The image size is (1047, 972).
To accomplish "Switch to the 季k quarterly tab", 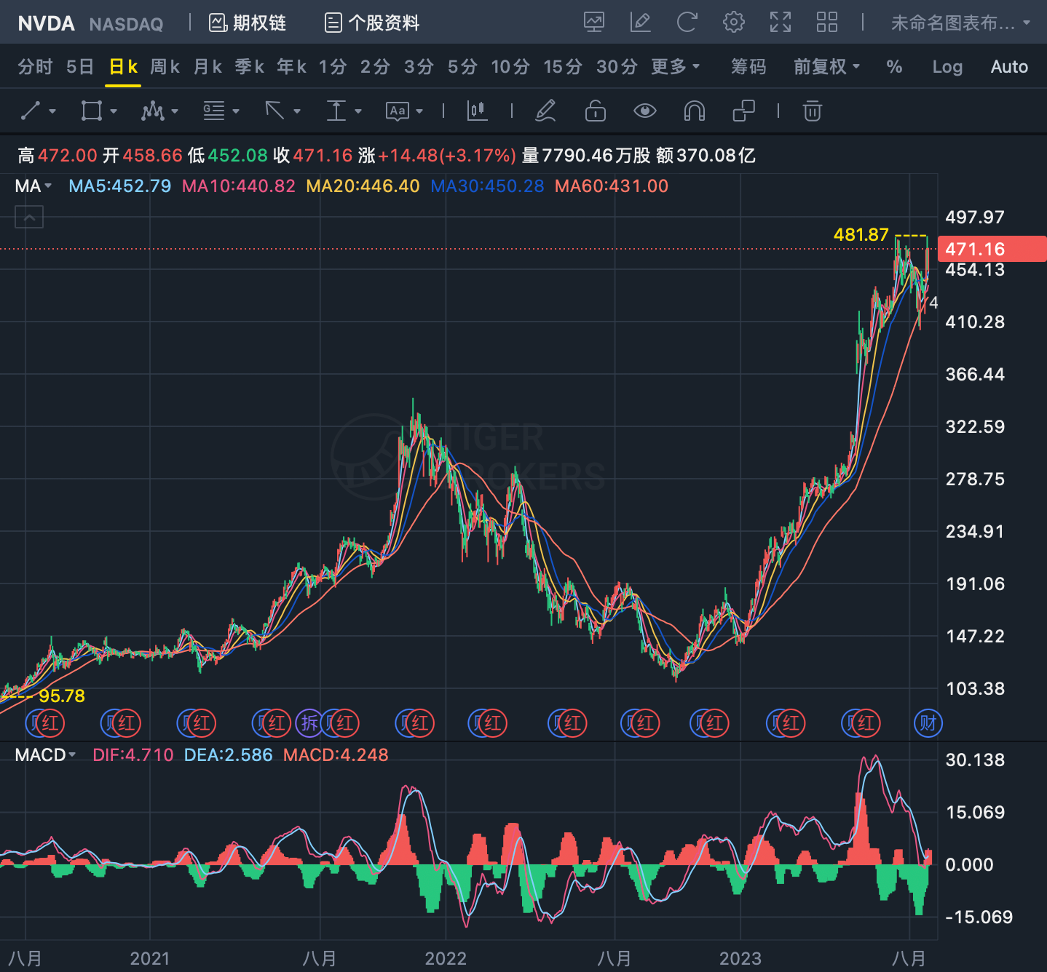I will [x=250, y=67].
